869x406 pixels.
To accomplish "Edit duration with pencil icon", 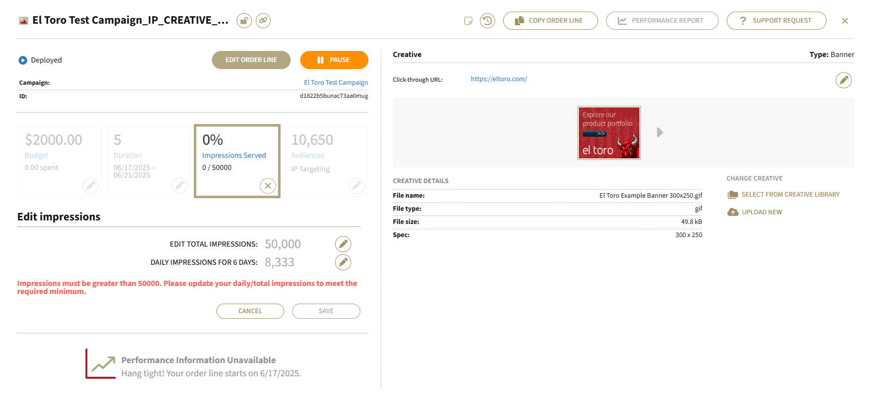I will coord(179,186).
